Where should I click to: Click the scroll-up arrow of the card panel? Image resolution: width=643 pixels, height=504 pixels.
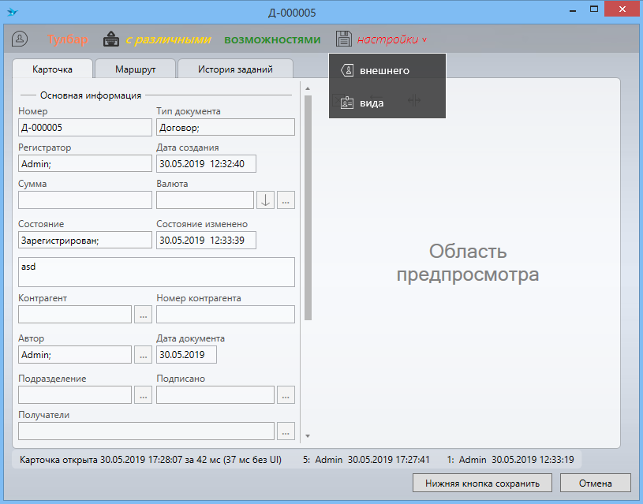click(308, 88)
